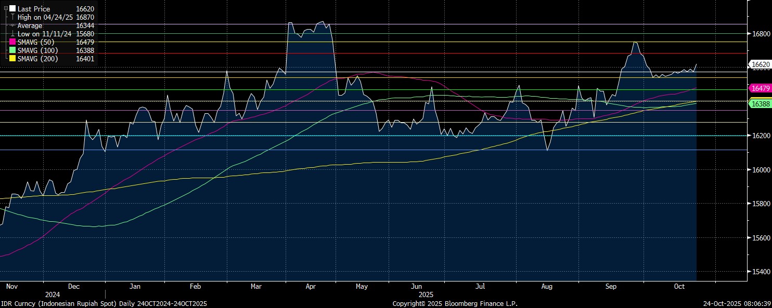Image resolution: width=772 pixels, height=308 pixels.
Task: Click the Apr month label on time axis
Action: point(311,286)
